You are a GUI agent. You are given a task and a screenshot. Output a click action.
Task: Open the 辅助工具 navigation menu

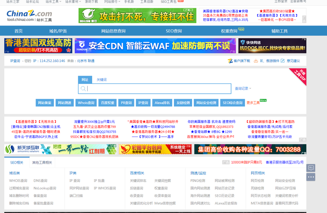279,31
